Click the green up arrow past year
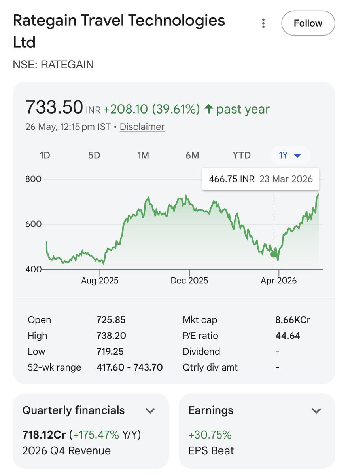Image resolution: width=348 pixels, height=475 pixels. tap(209, 109)
